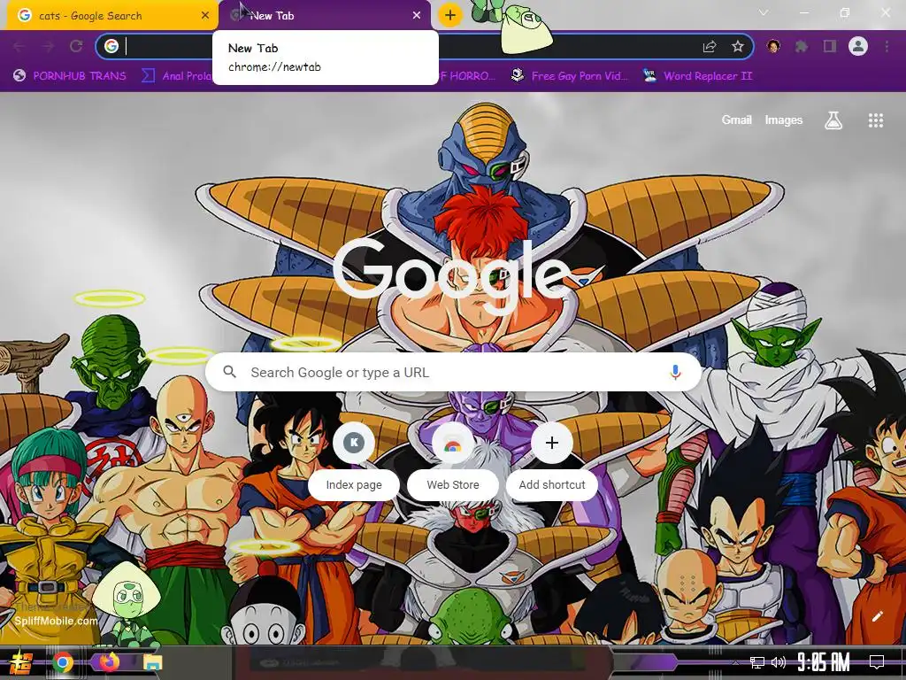Share this page from address bar
This screenshot has width=906, height=680.
pyautogui.click(x=710, y=47)
